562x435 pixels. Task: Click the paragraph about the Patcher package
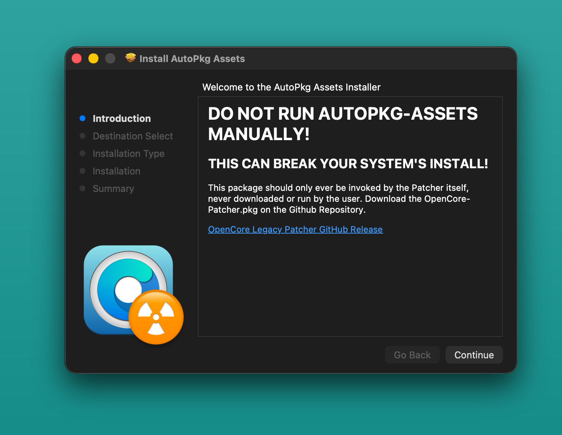click(339, 199)
